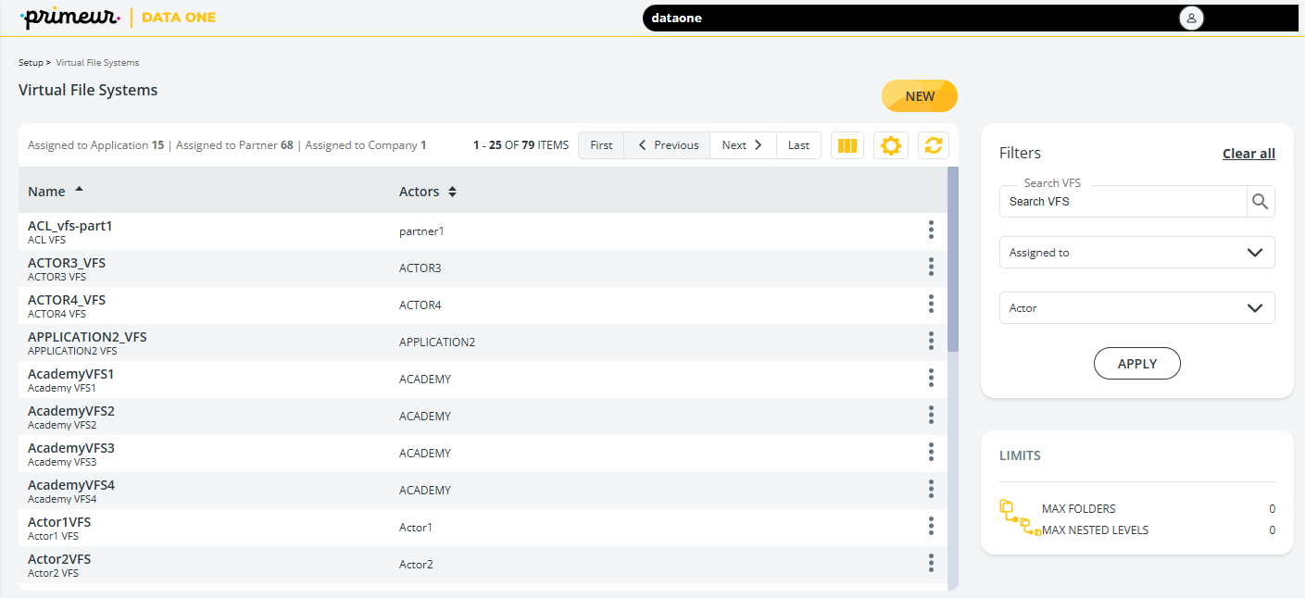Screen dimensions: 1305x598
Task: Open three-dot menu for ACL_vfs-part1
Action: 931,230
